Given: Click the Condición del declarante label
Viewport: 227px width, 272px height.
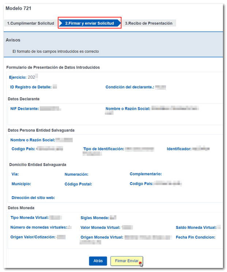Looking at the screenshot, I should click(129, 87).
